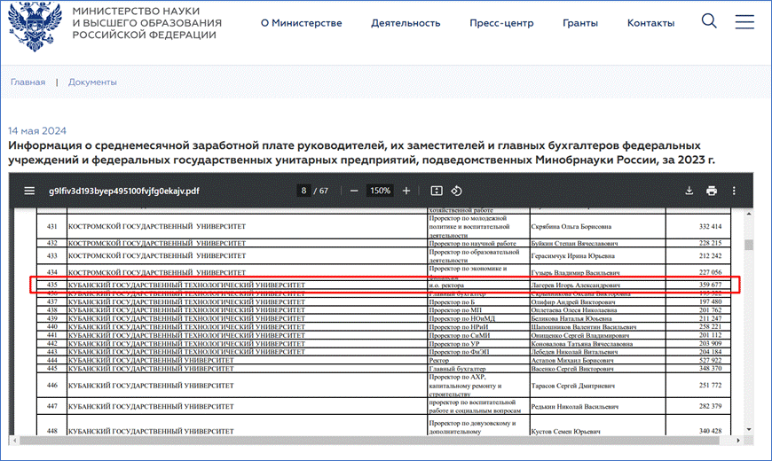This screenshot has height=461, width=772.
Task: Click the horizontal scrollbar right arrow
Action: click(738, 441)
